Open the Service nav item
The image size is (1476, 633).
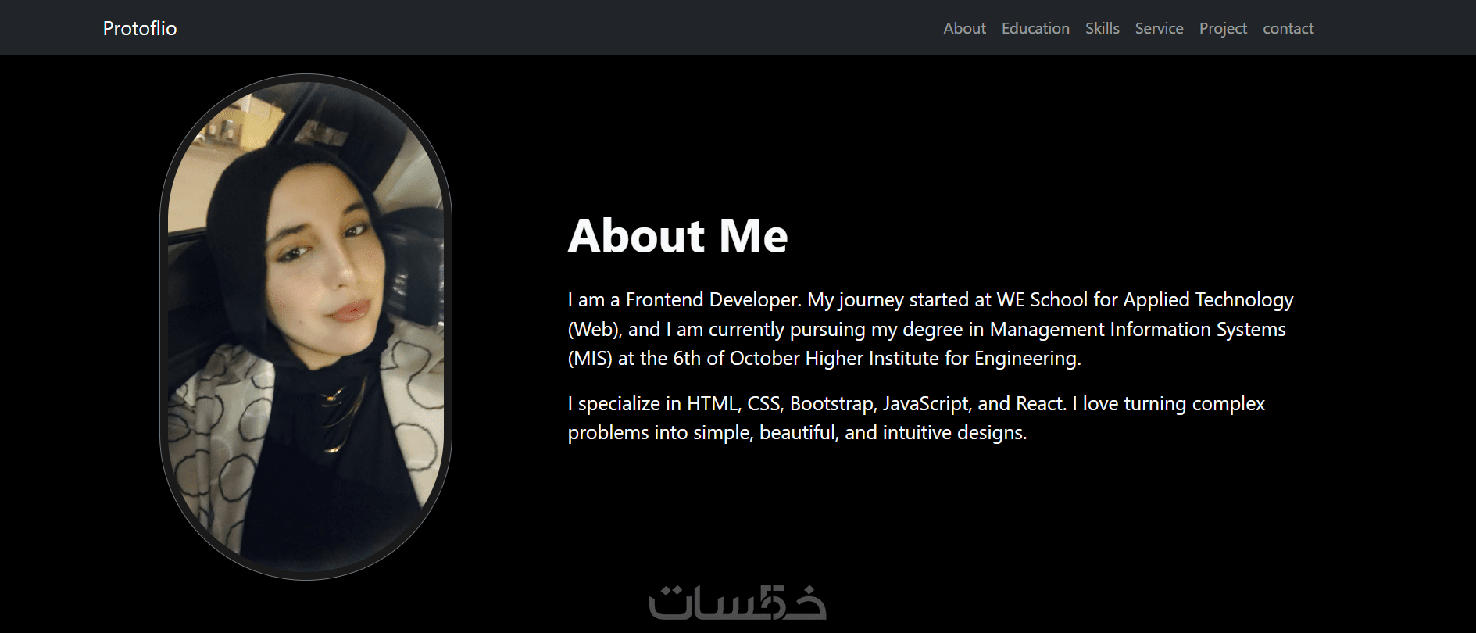pos(1159,28)
